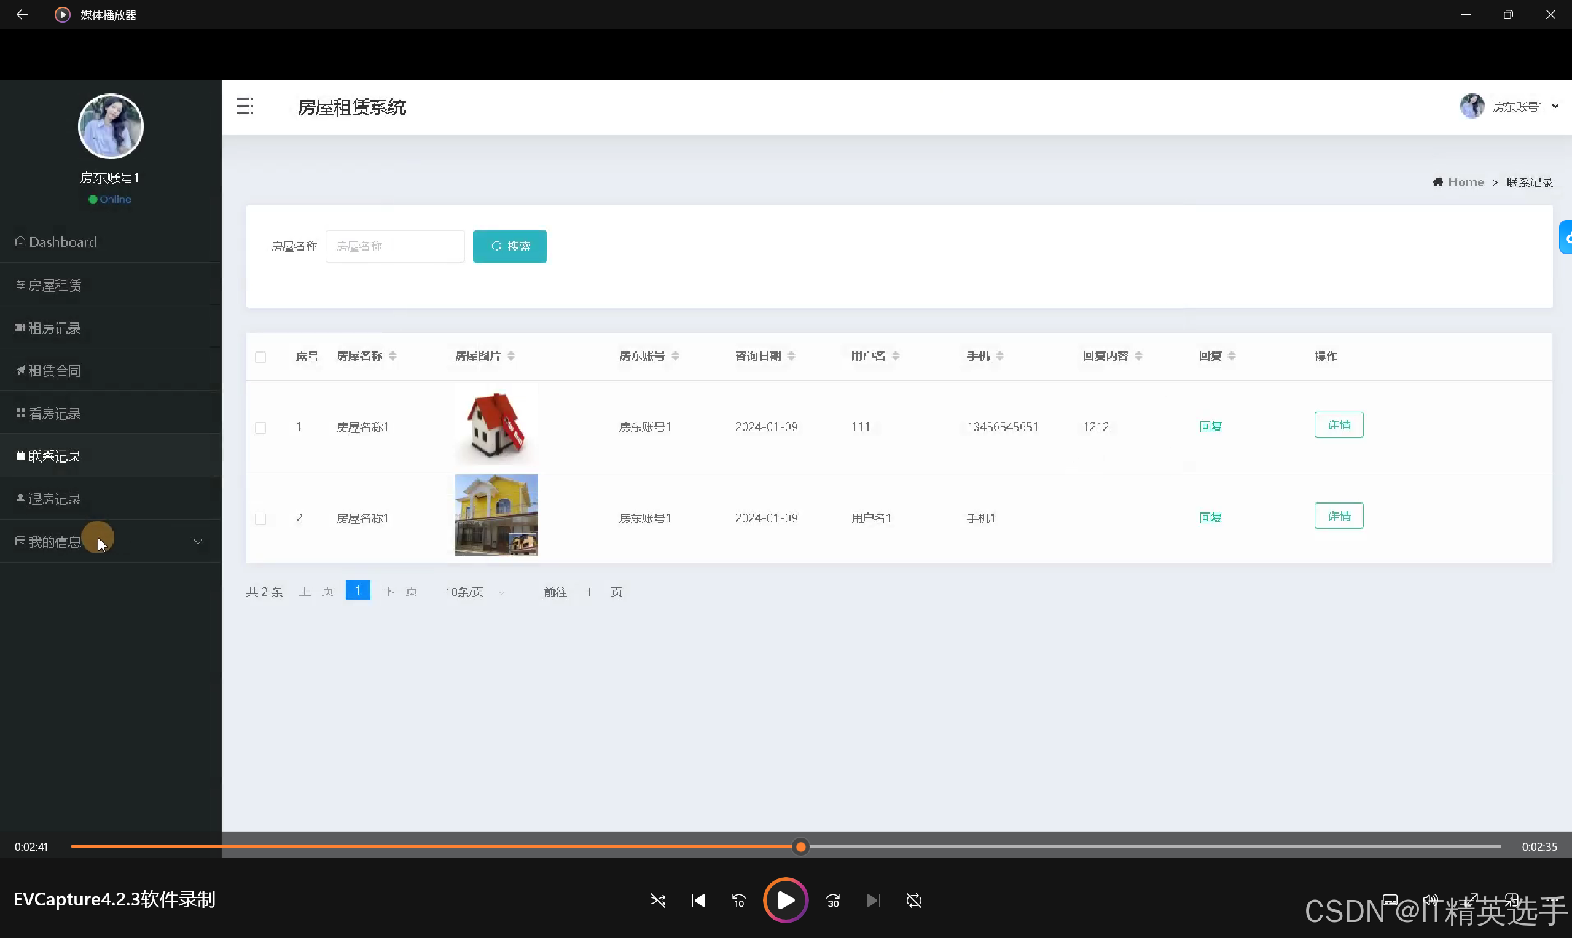The width and height of the screenshot is (1572, 938).
Task: Check the checkbox for row 2
Action: (x=260, y=519)
